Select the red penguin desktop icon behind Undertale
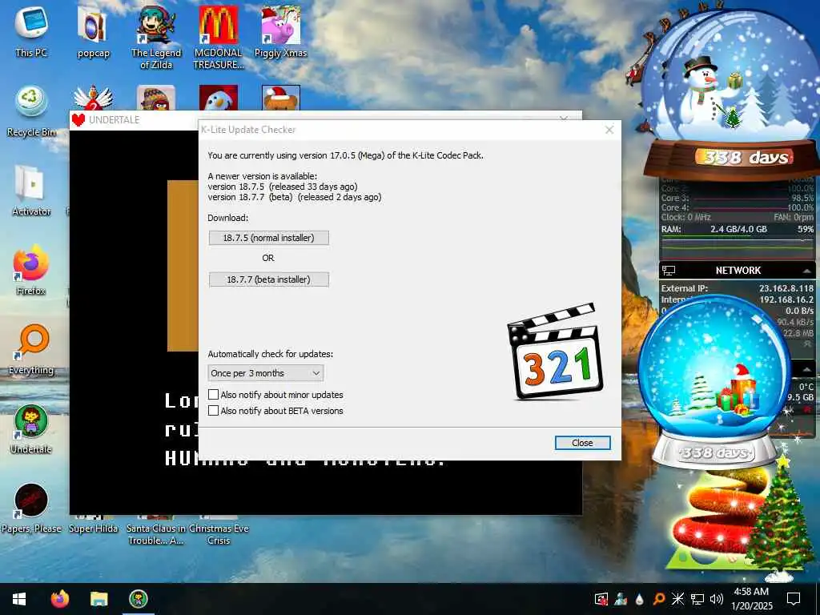Viewport: 820px width, 615px height. (x=218, y=98)
